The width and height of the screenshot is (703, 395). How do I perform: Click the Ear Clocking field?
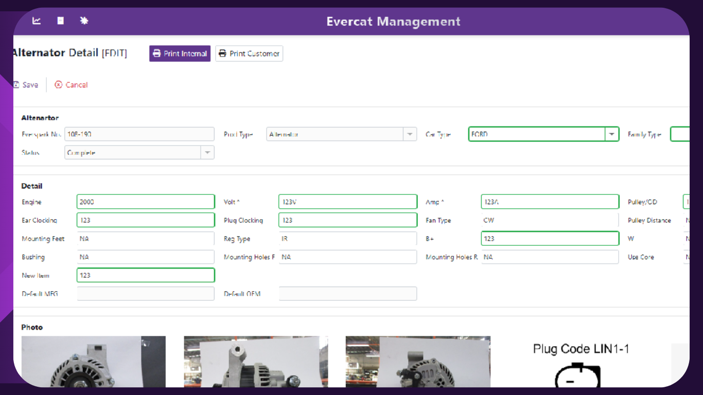click(146, 220)
